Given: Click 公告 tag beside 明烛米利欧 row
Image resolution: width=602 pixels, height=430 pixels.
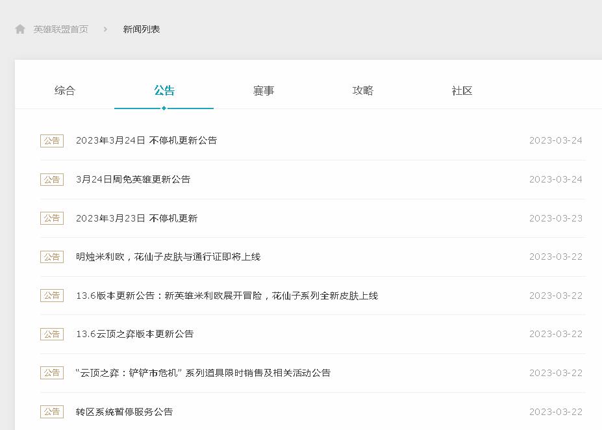Looking at the screenshot, I should [x=52, y=257].
